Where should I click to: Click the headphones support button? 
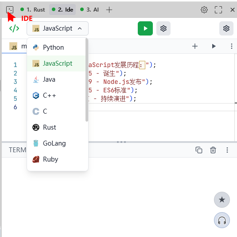(222, 220)
